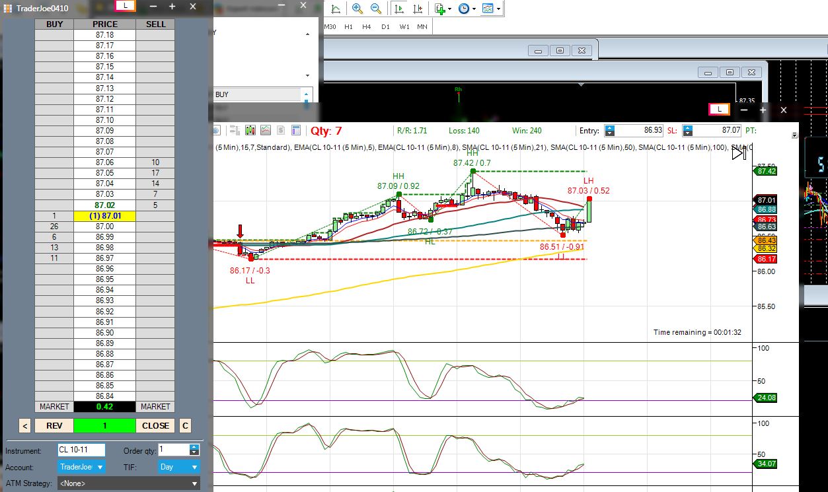Click the skip-to-end arrow icon on chart
This screenshot has width=828, height=492.
[739, 153]
